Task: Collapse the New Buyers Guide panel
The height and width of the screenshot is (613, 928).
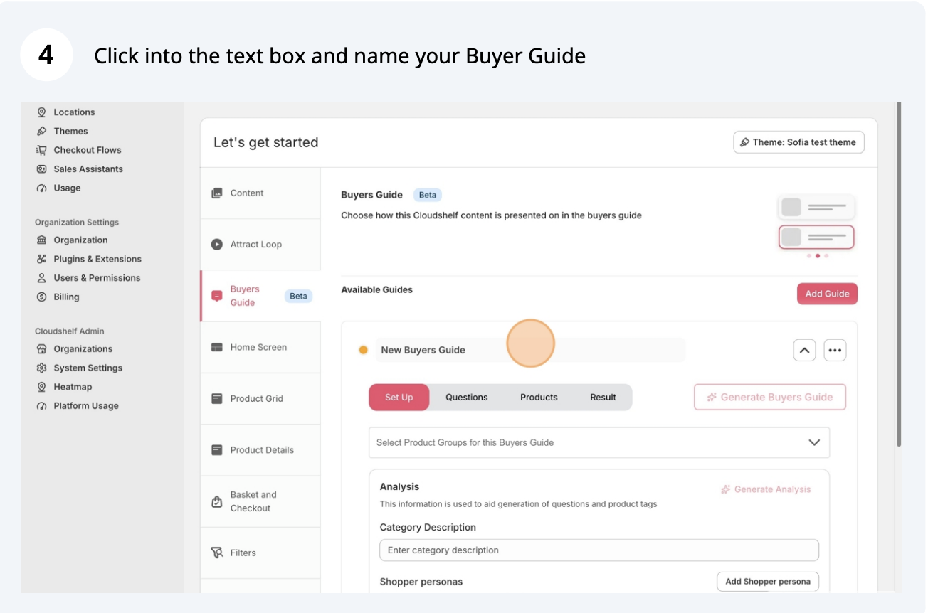Action: click(804, 350)
